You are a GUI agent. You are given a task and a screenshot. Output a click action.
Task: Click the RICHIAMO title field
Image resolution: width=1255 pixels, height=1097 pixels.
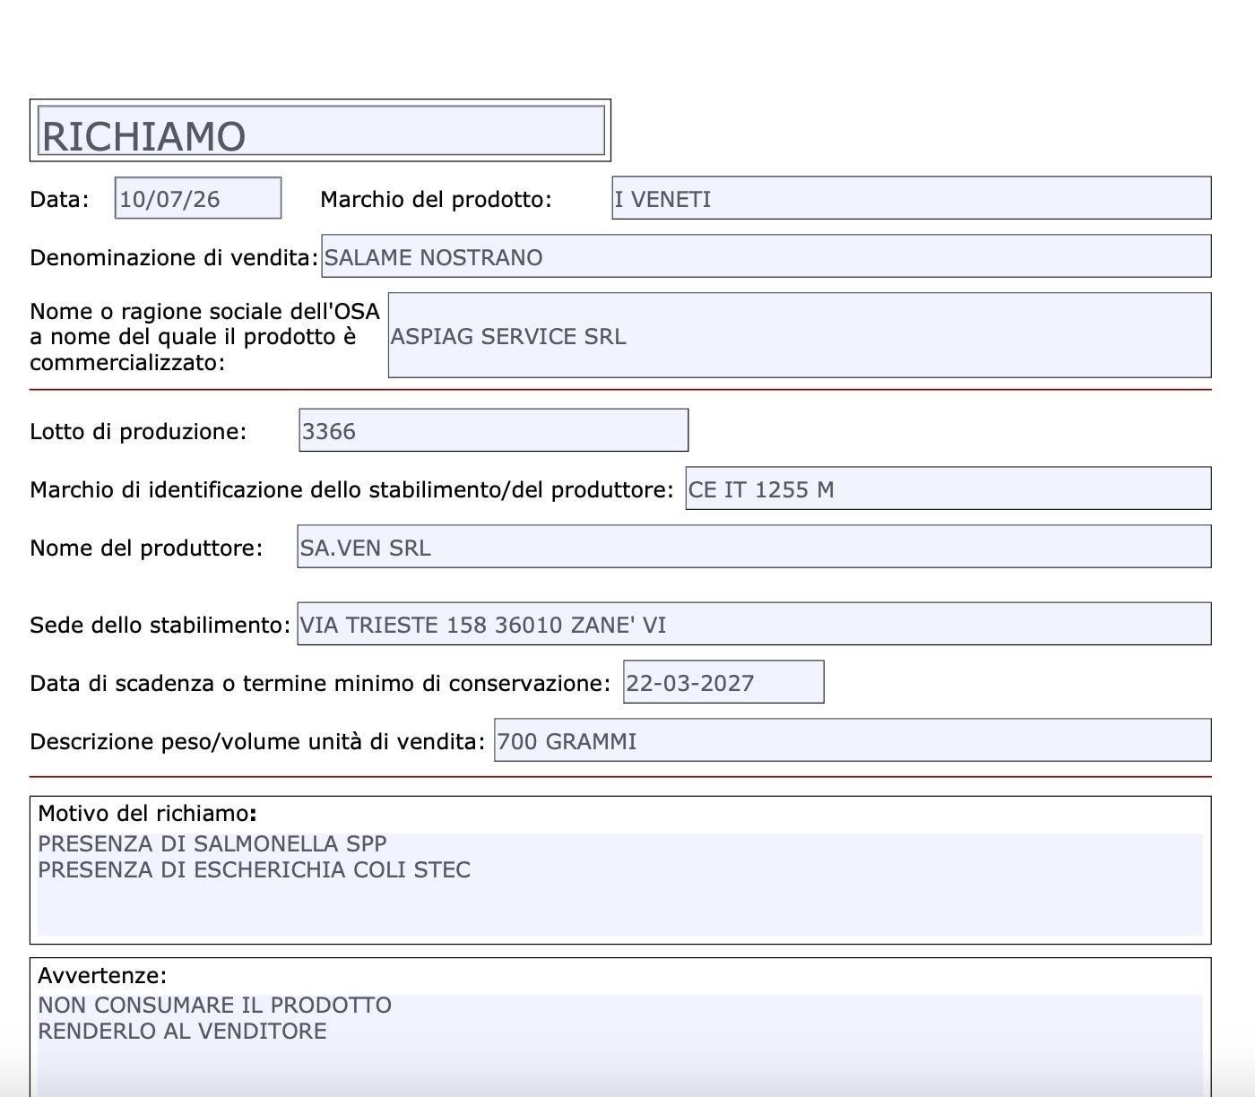tap(321, 131)
